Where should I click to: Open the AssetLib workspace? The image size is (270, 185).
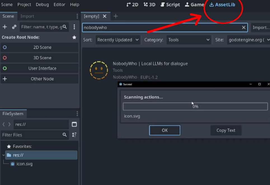click(222, 5)
